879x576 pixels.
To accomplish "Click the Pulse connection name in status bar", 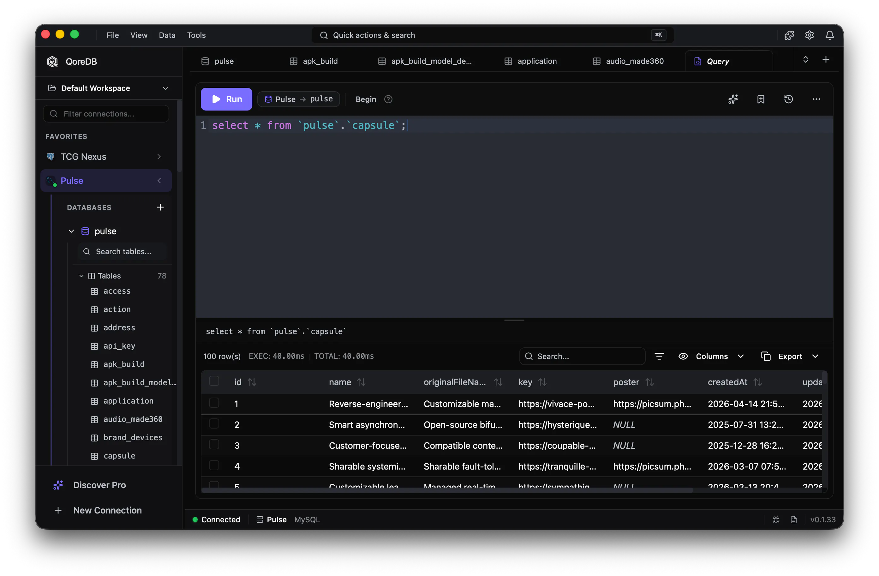I will coord(277,519).
